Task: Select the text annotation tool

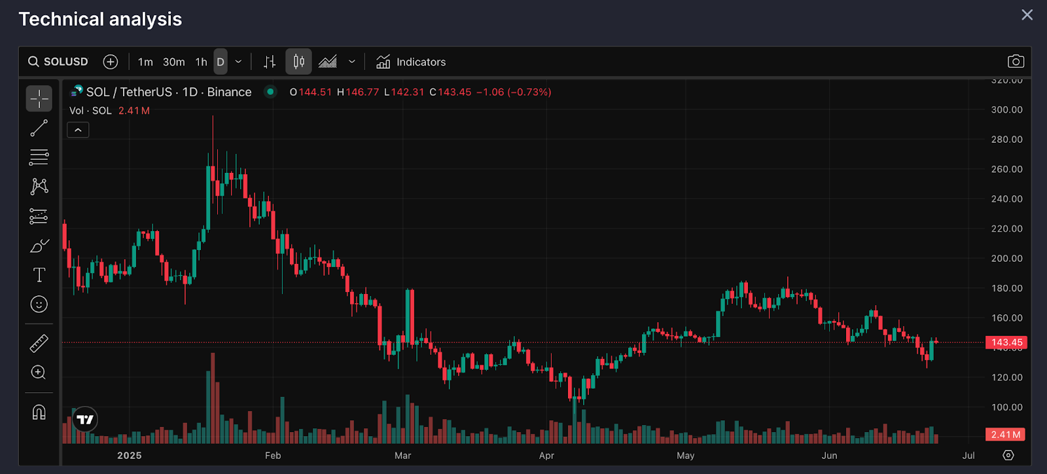Action: click(39, 275)
